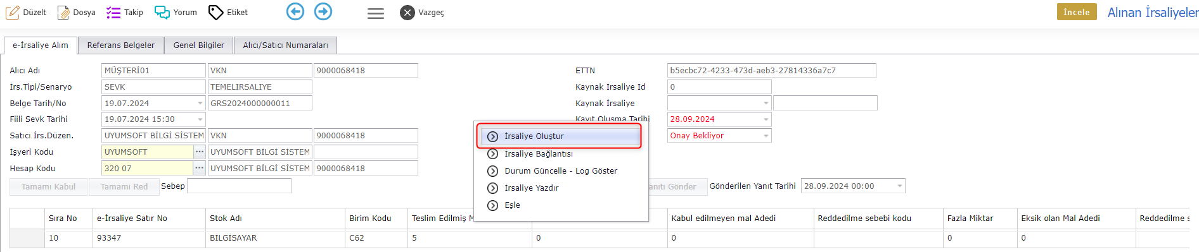Click Reddedilme sebebi kodu column header

878,218
